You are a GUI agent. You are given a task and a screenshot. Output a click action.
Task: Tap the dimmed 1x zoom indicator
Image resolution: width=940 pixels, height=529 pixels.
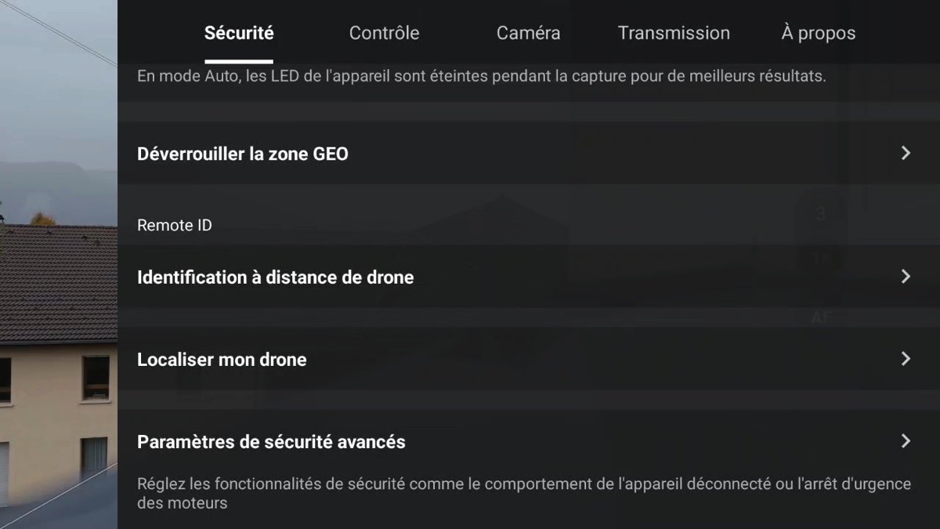820,257
